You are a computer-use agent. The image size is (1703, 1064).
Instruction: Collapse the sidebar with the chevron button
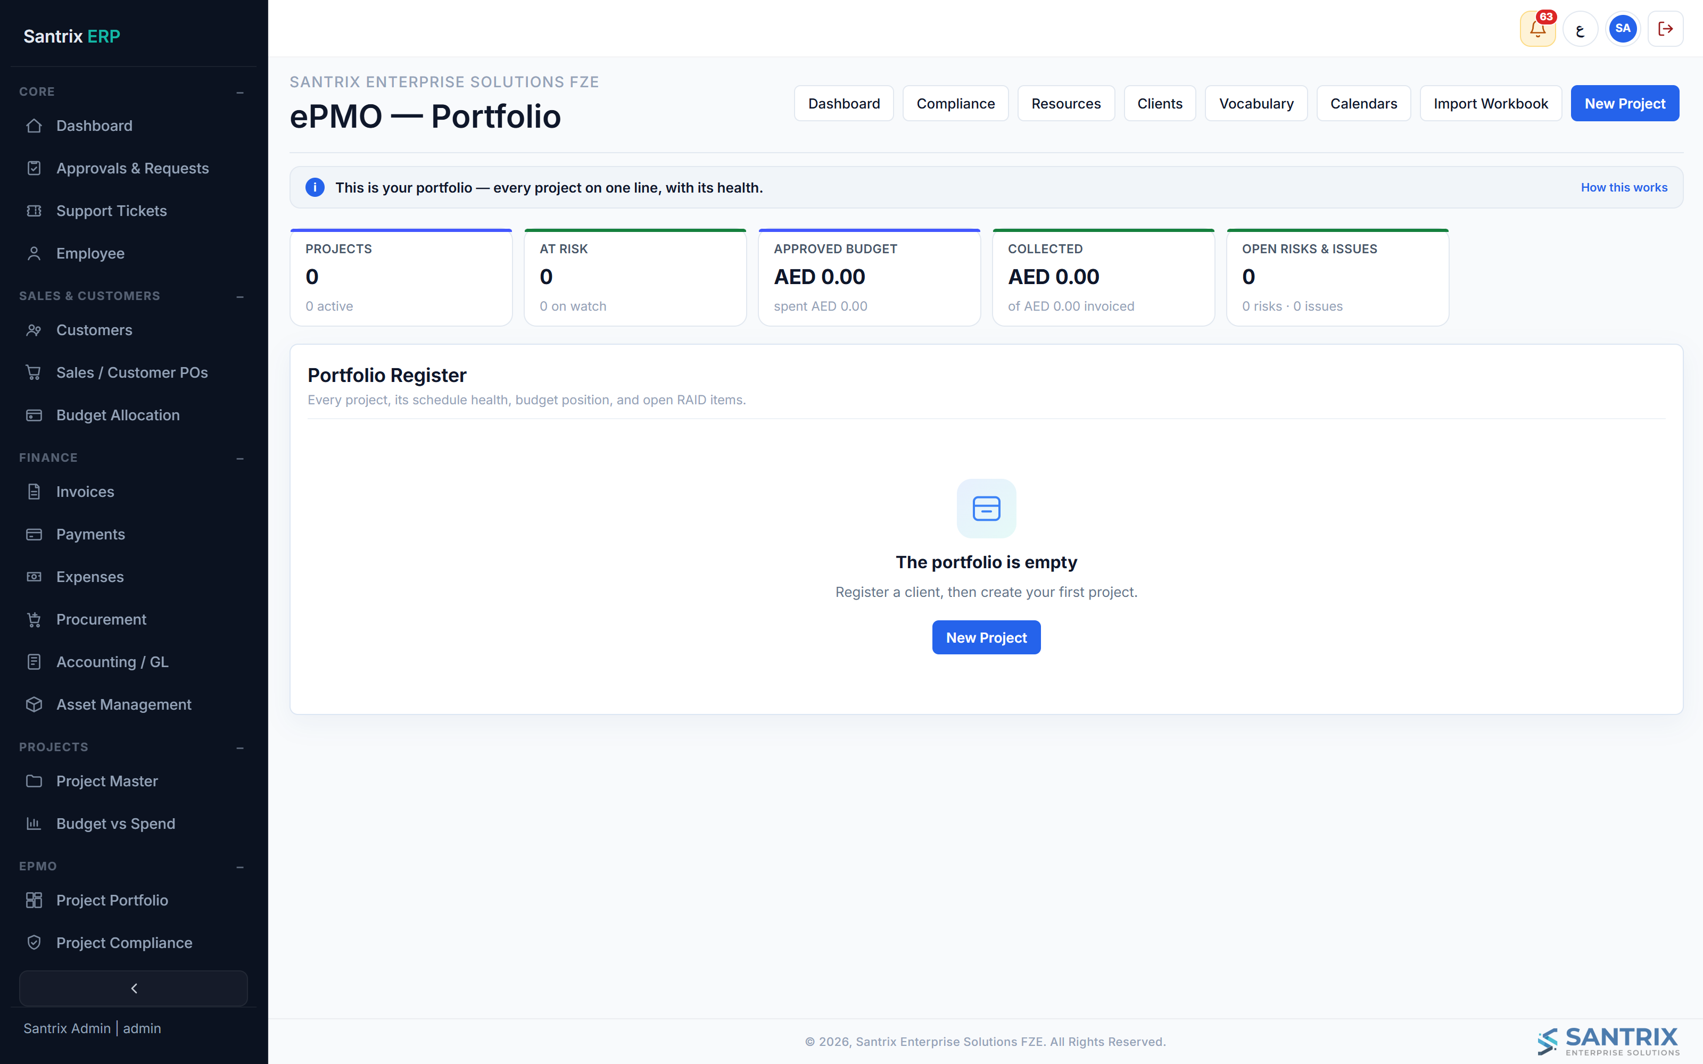(x=134, y=988)
